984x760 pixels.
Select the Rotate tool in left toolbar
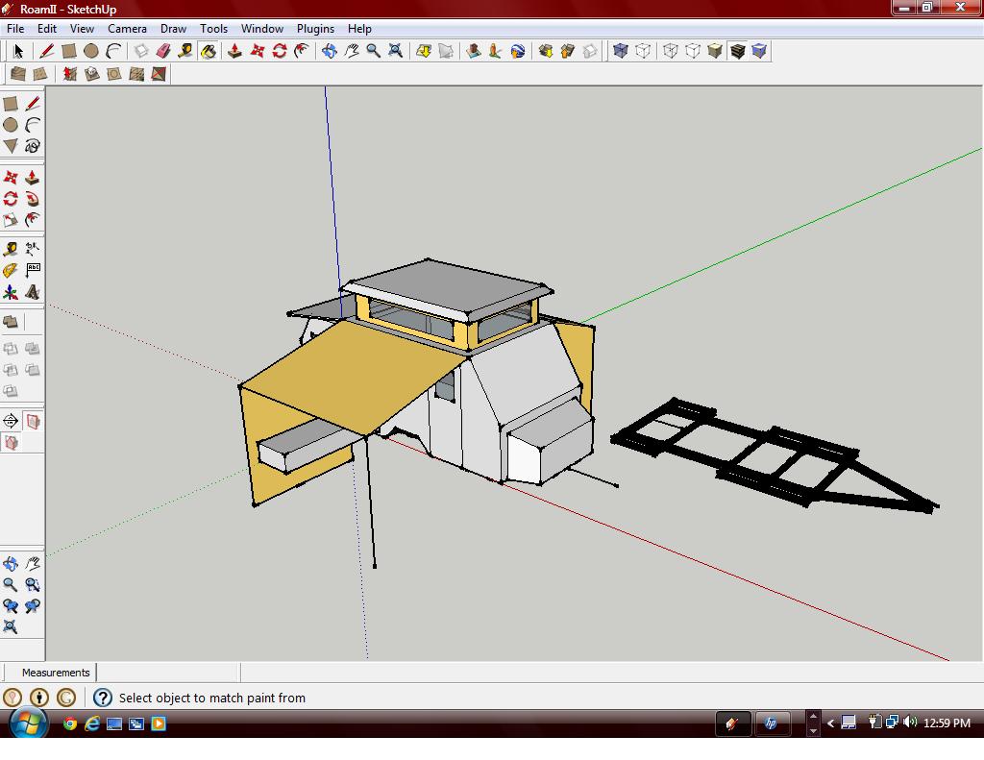[10, 199]
